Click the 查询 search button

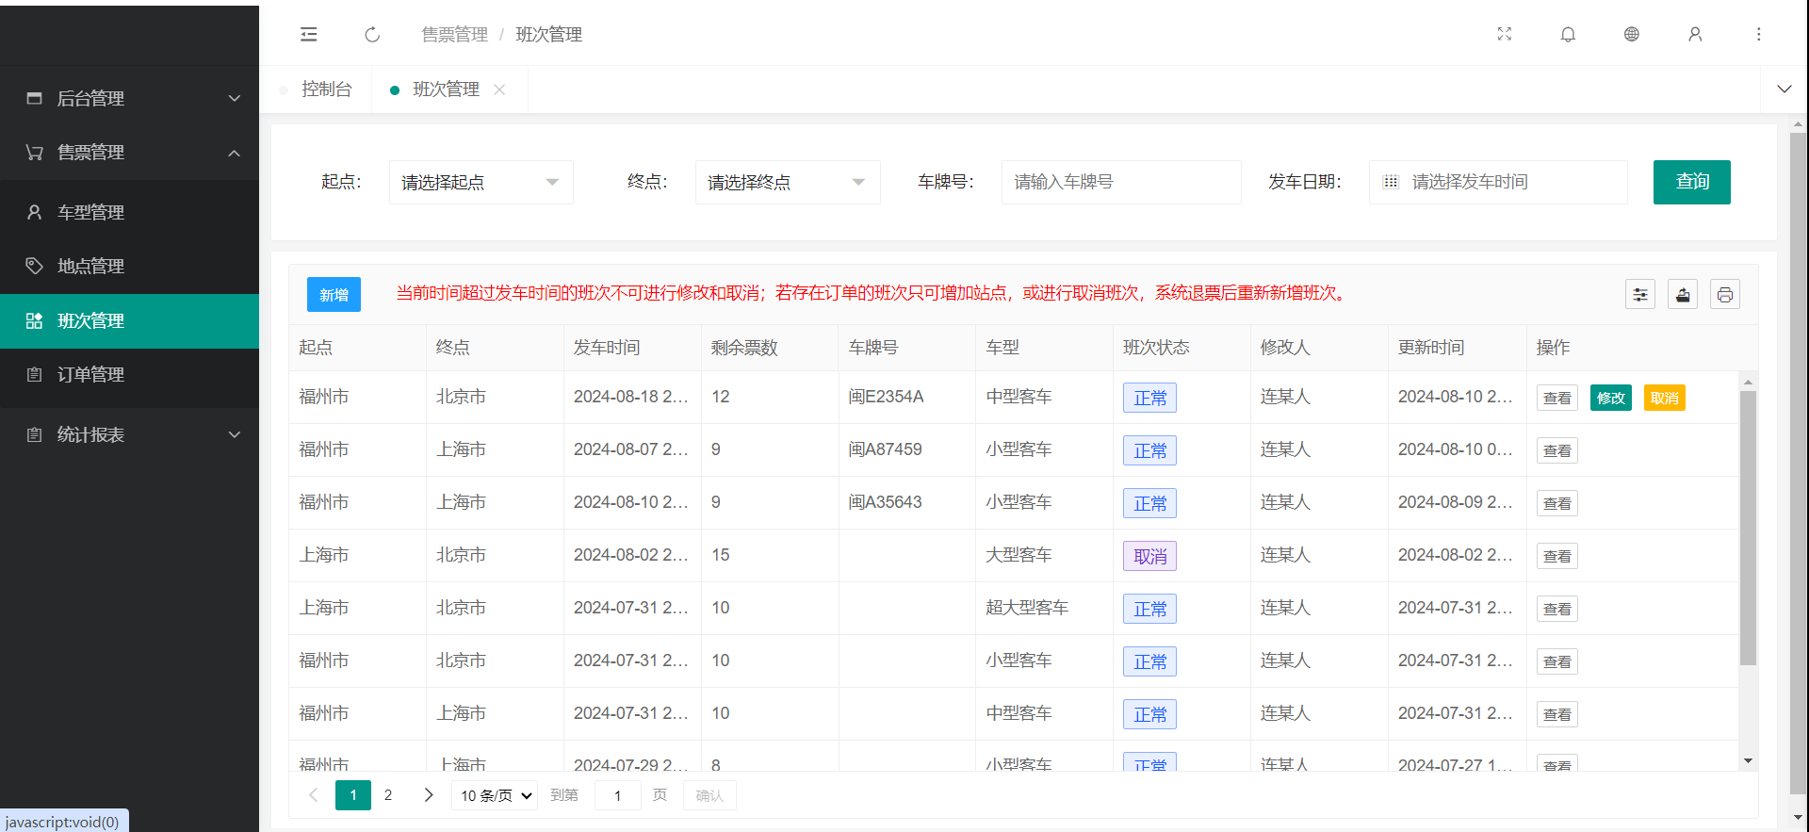1691,182
